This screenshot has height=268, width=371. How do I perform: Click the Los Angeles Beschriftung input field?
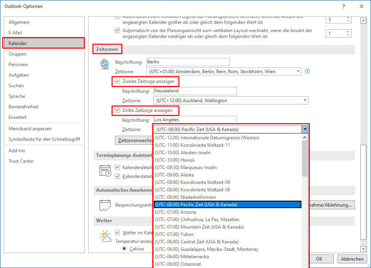point(195,120)
